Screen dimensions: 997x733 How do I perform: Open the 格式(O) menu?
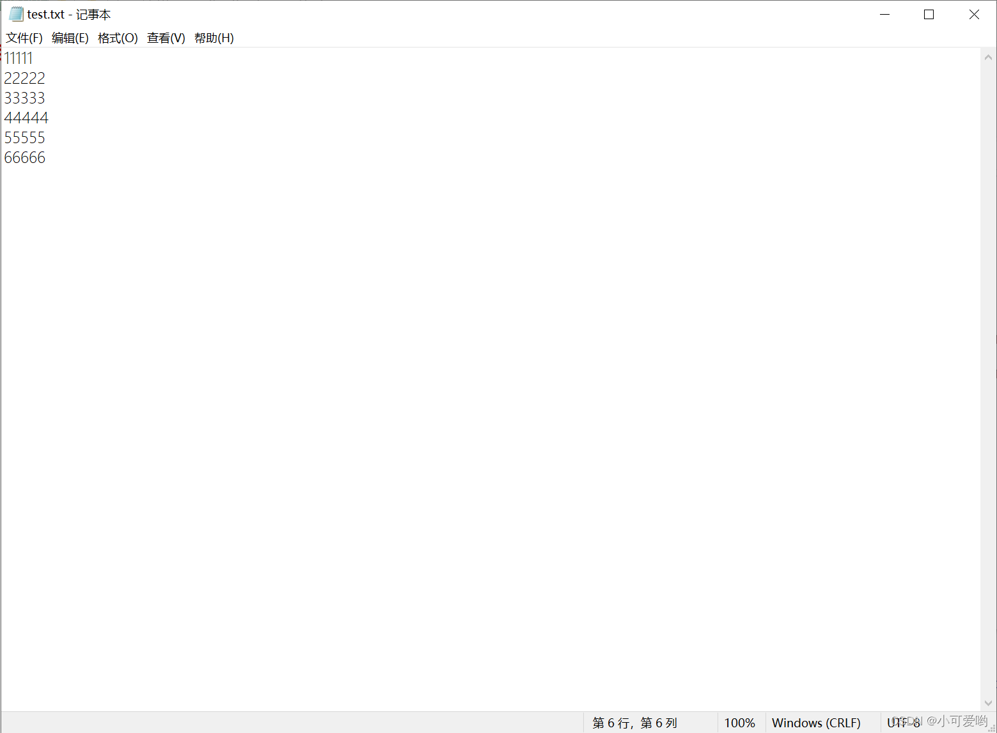pos(118,38)
